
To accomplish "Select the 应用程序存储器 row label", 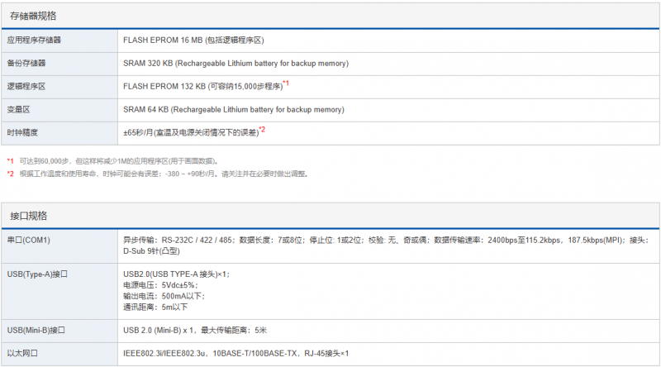I will tap(34, 40).
